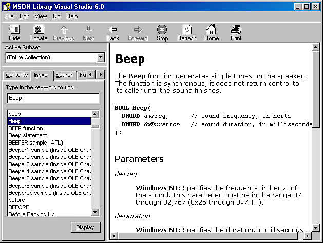This screenshot has width=323, height=243.
Task: Open the Help menu
Action: [x=72, y=16]
